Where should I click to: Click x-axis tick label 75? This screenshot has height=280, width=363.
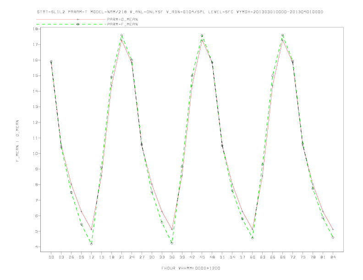click(x=303, y=257)
